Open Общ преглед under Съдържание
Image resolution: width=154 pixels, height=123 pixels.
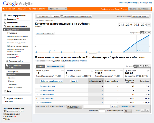(x=12, y=33)
